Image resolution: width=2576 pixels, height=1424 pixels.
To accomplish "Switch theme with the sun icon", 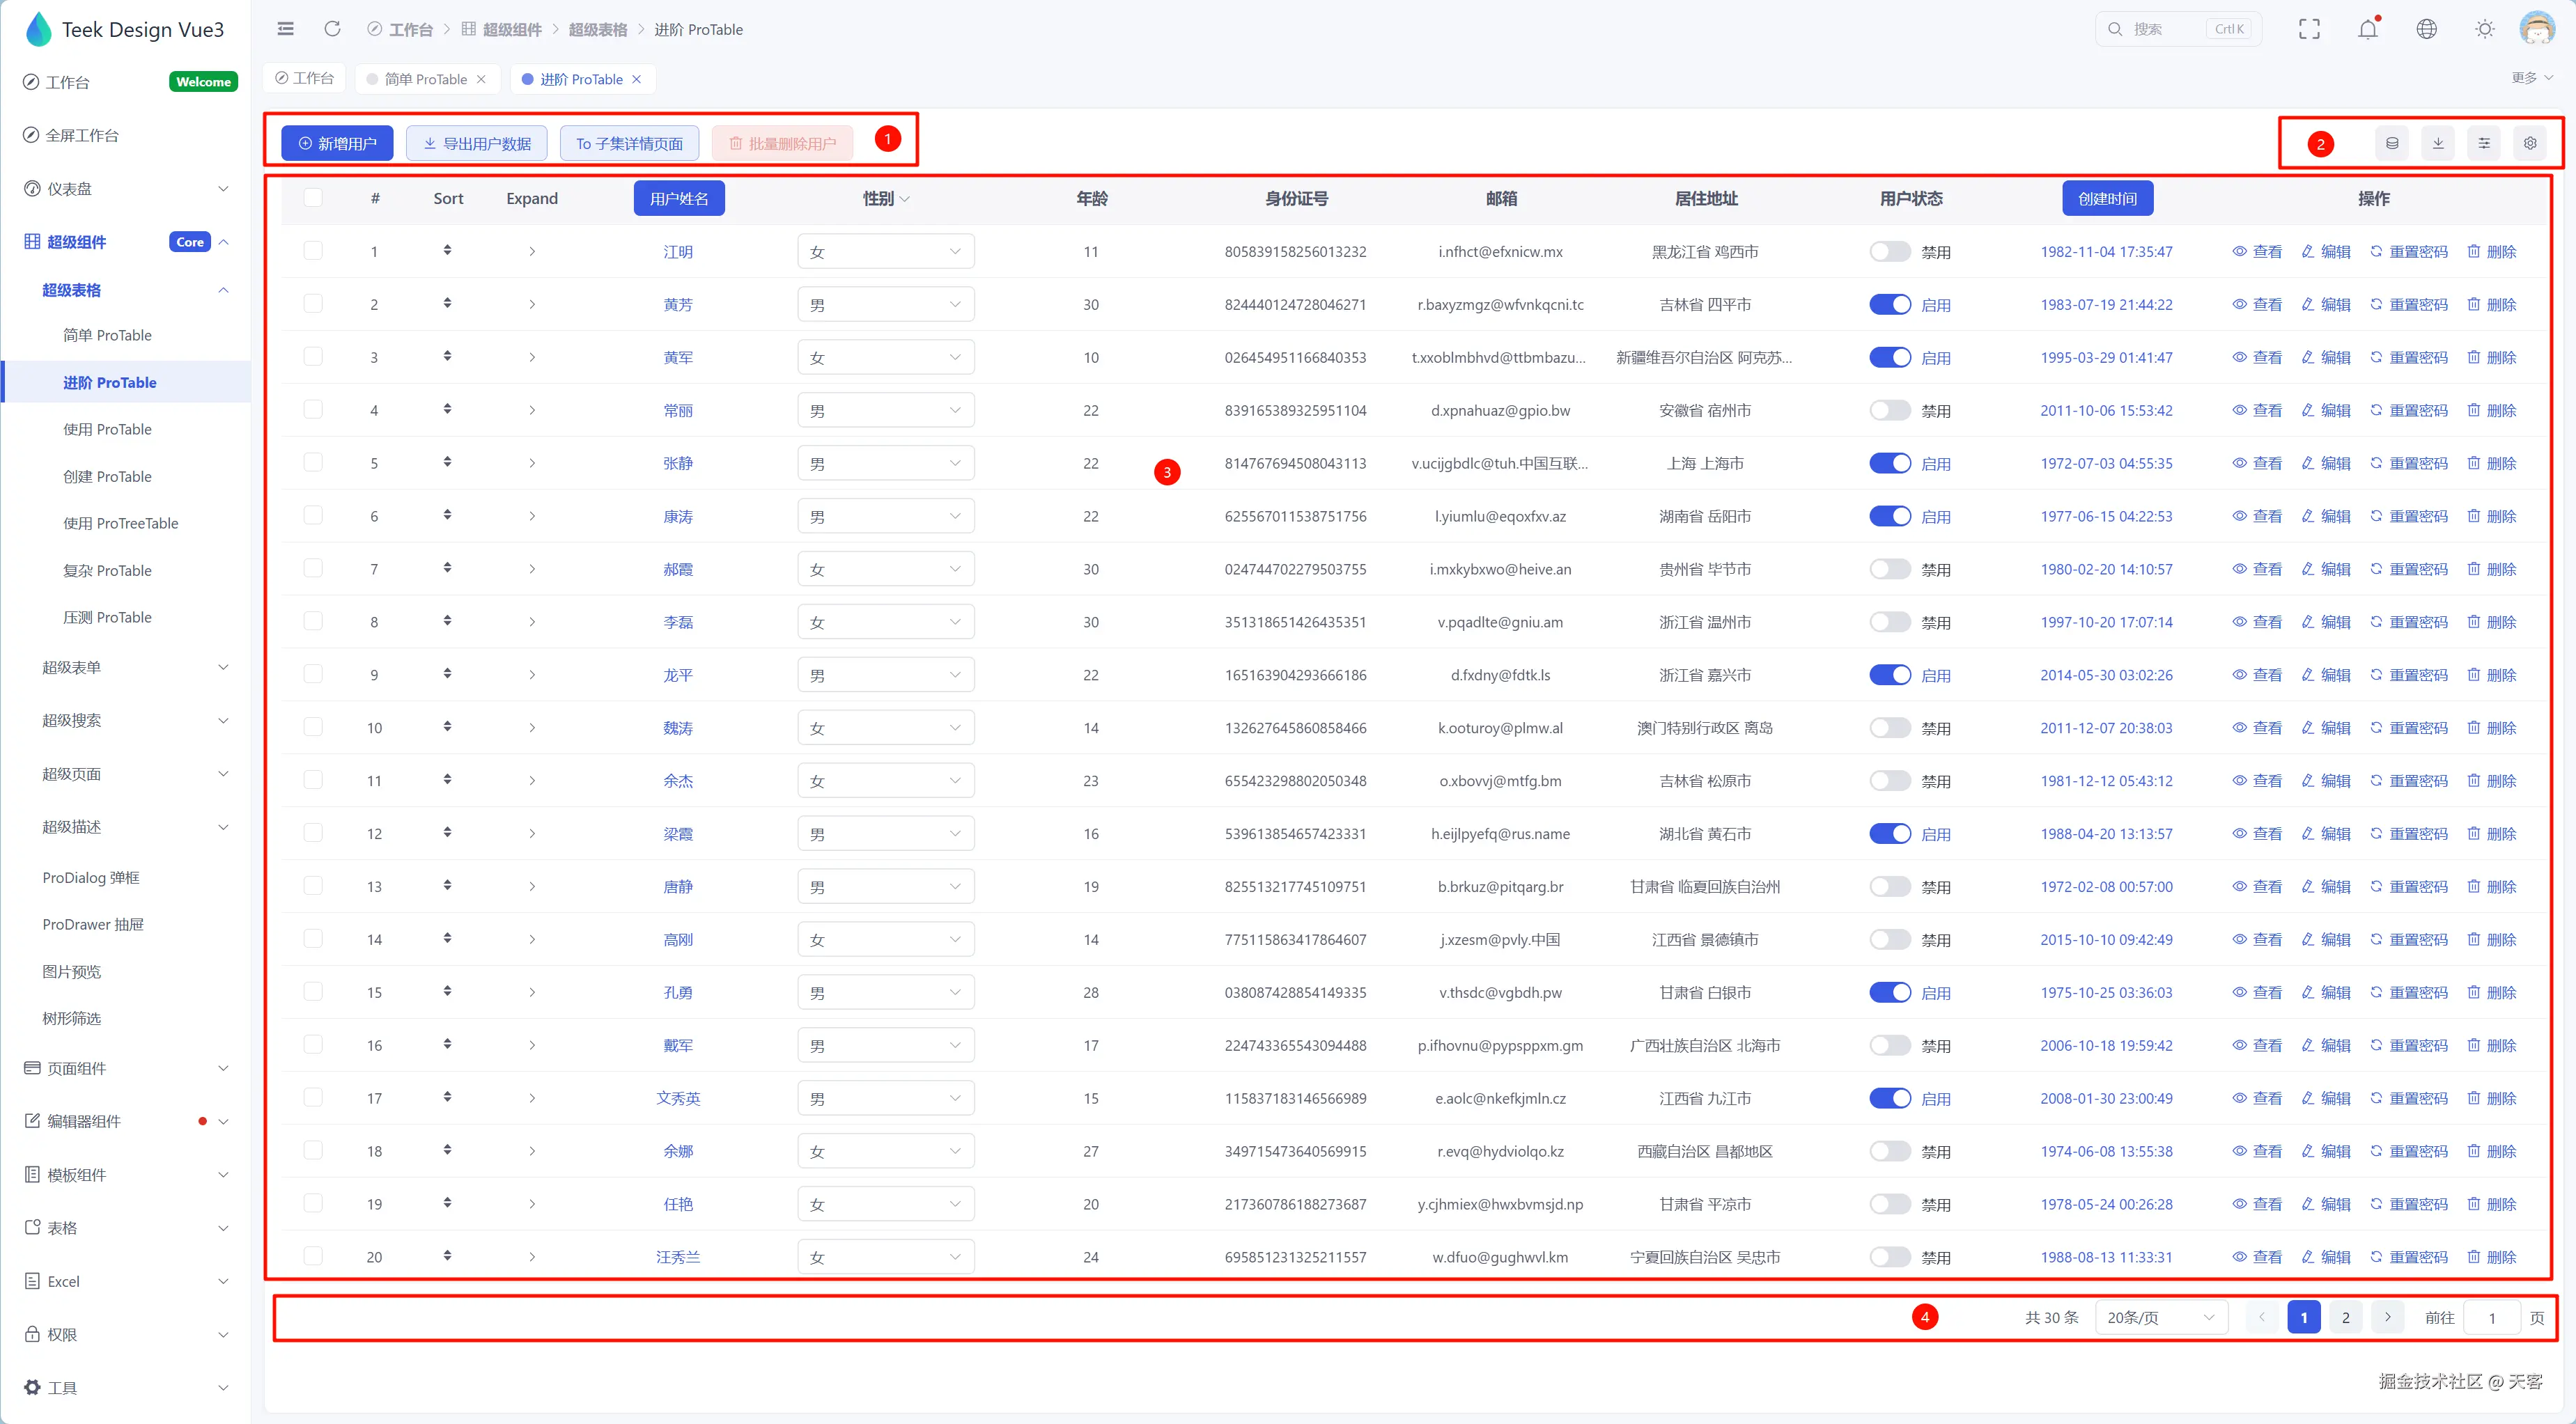I will (x=2484, y=29).
